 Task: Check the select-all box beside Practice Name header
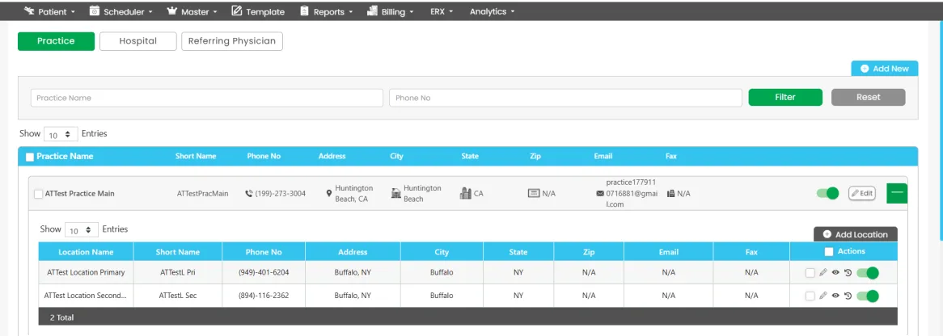pos(29,157)
